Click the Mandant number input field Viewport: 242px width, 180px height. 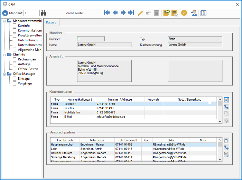tap(32, 13)
